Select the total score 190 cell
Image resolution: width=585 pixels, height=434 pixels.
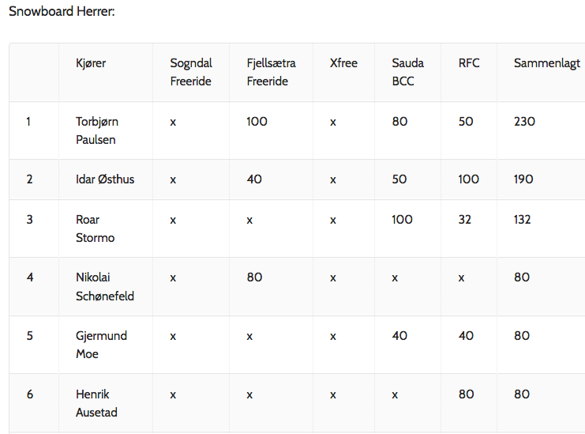pos(523,179)
